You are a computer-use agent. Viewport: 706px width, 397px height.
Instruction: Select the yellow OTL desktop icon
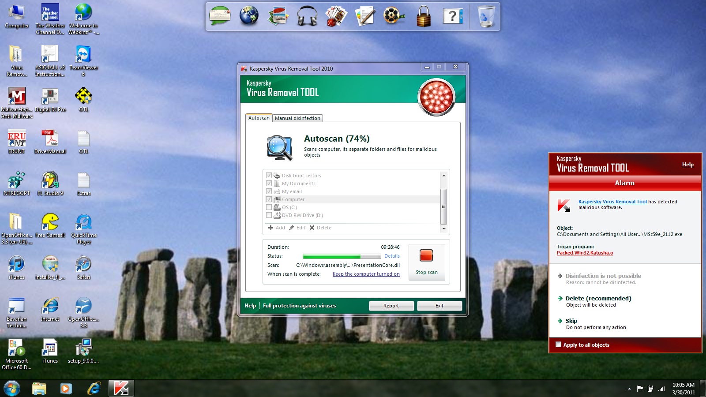(83, 100)
